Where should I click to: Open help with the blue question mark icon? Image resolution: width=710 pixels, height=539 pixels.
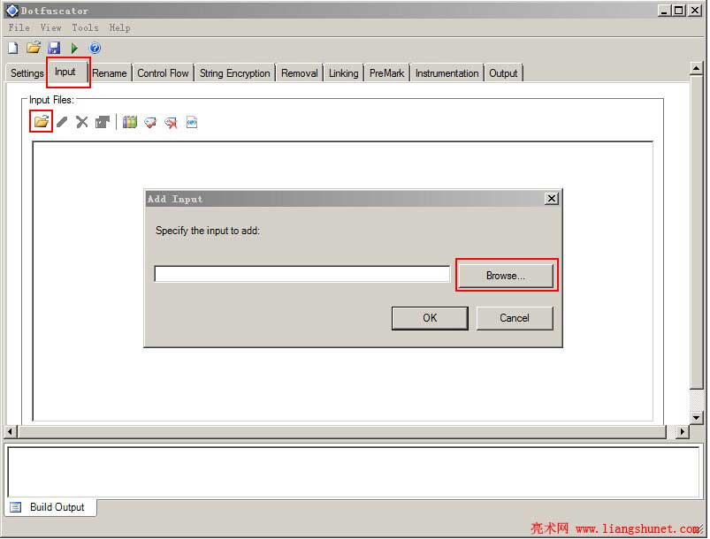point(95,48)
